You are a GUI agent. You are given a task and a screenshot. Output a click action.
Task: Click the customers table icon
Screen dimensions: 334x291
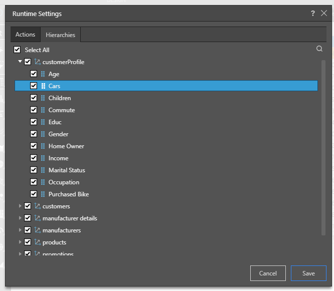[37, 206]
